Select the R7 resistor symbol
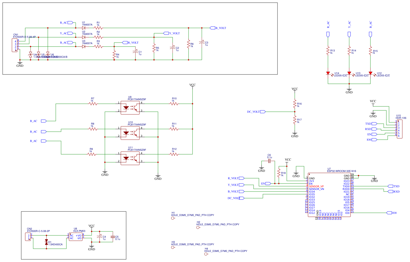Image resolution: width=410 pixels, height=262 pixels. click(93, 104)
